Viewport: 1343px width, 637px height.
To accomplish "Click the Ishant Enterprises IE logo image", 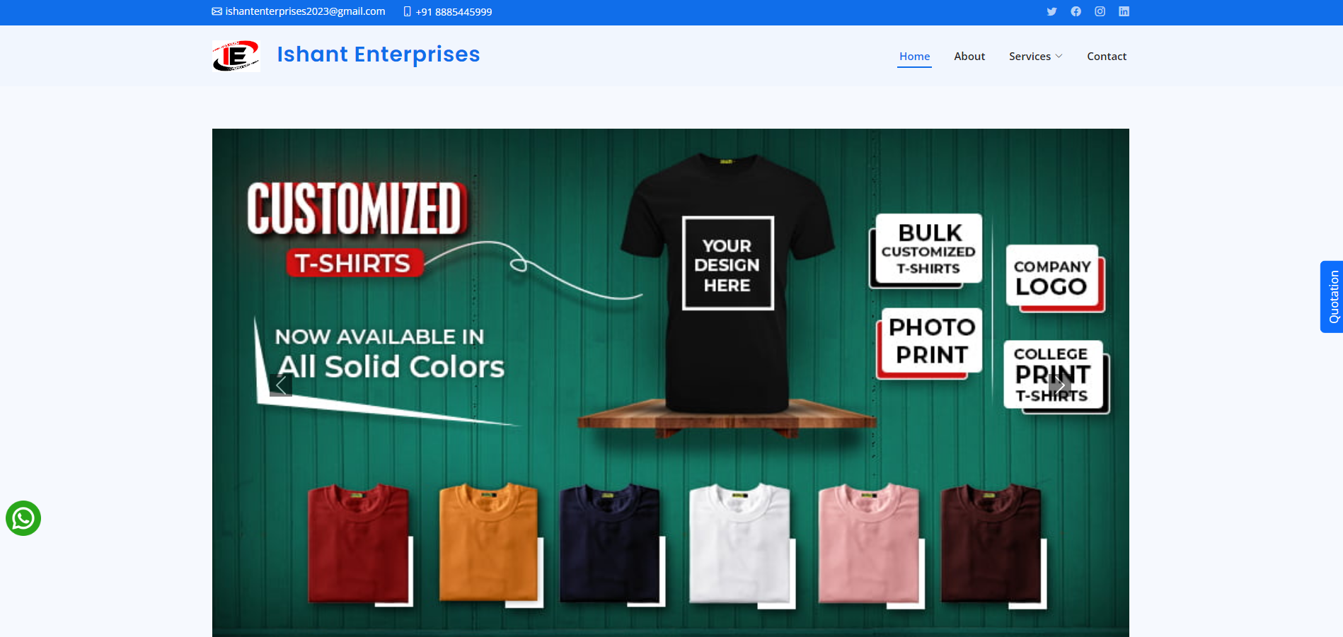I will click(236, 56).
